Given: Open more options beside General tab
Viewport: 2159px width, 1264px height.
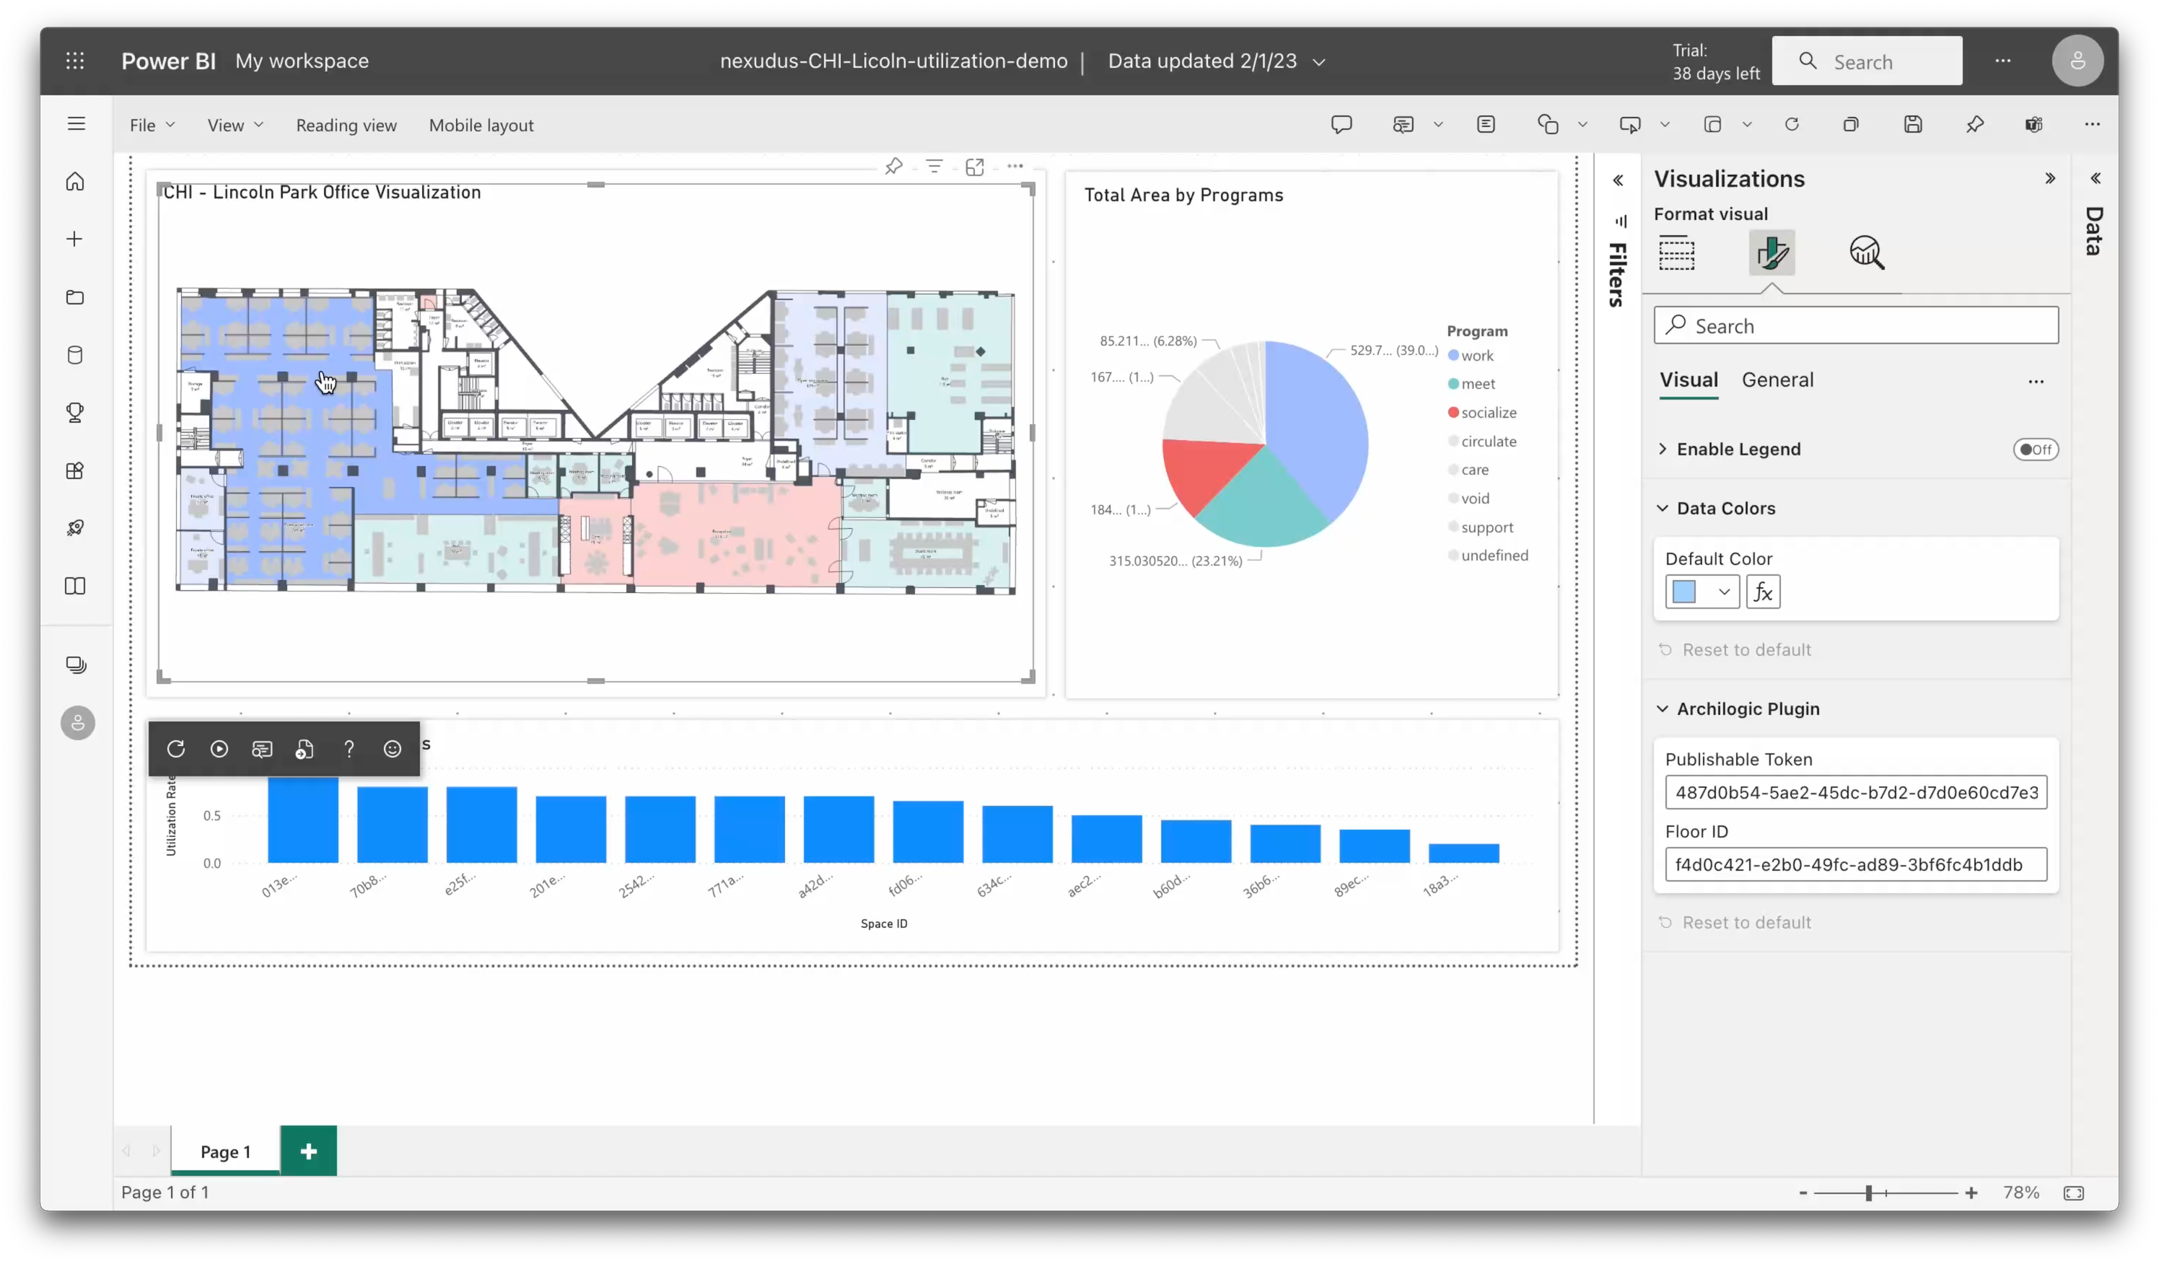Looking at the screenshot, I should (x=2036, y=381).
